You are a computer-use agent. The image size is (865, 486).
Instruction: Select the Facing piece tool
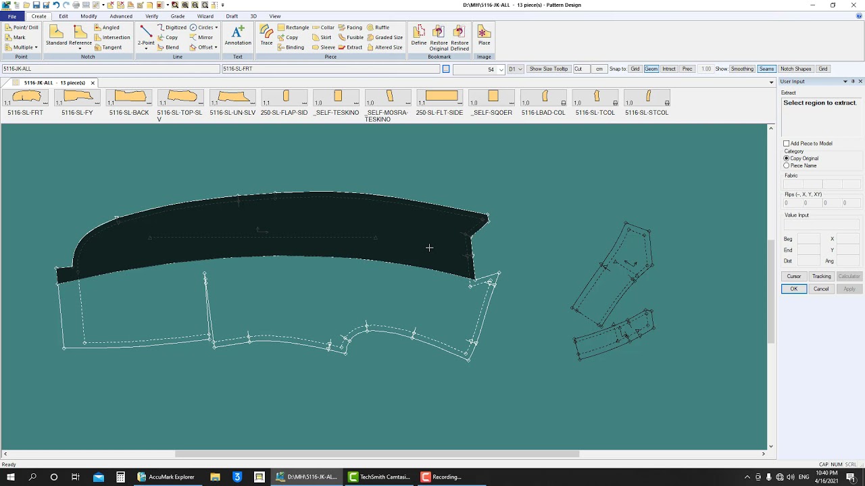click(350, 28)
